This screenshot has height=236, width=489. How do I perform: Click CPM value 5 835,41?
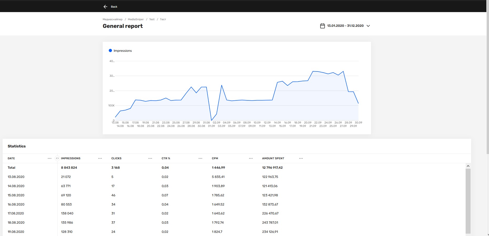click(218, 177)
